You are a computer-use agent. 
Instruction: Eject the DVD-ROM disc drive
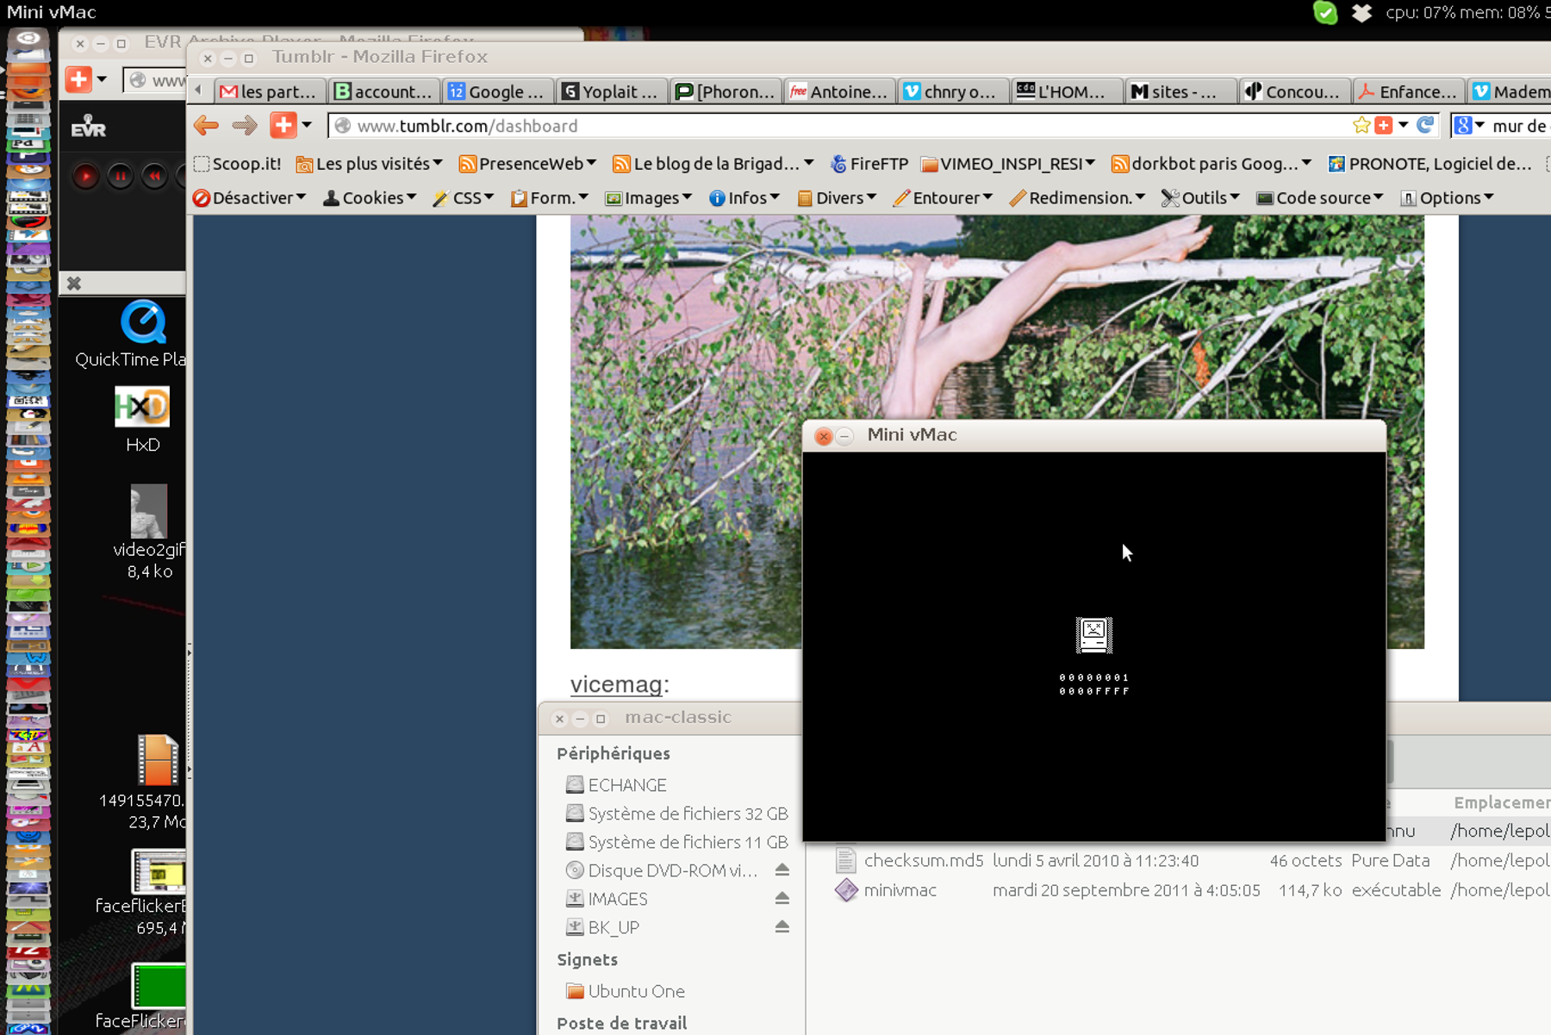pyautogui.click(x=782, y=870)
